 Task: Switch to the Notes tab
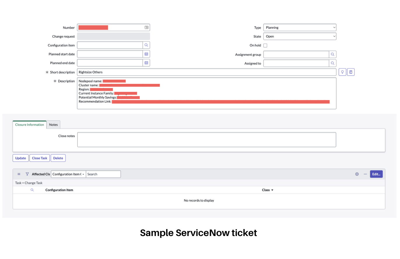[53, 125]
